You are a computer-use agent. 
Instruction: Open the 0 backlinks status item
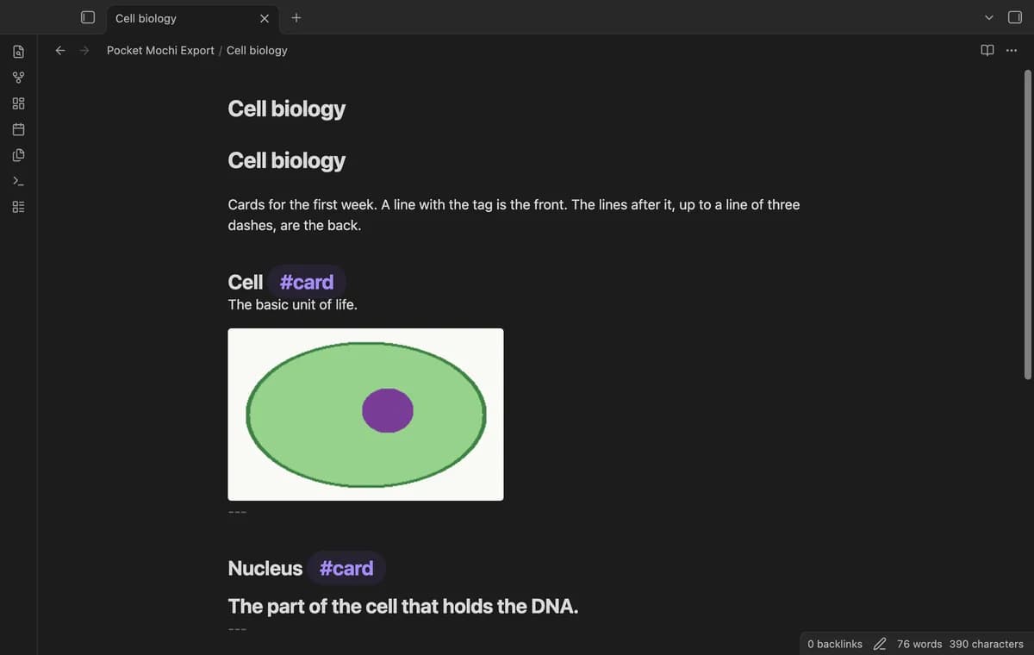835,644
